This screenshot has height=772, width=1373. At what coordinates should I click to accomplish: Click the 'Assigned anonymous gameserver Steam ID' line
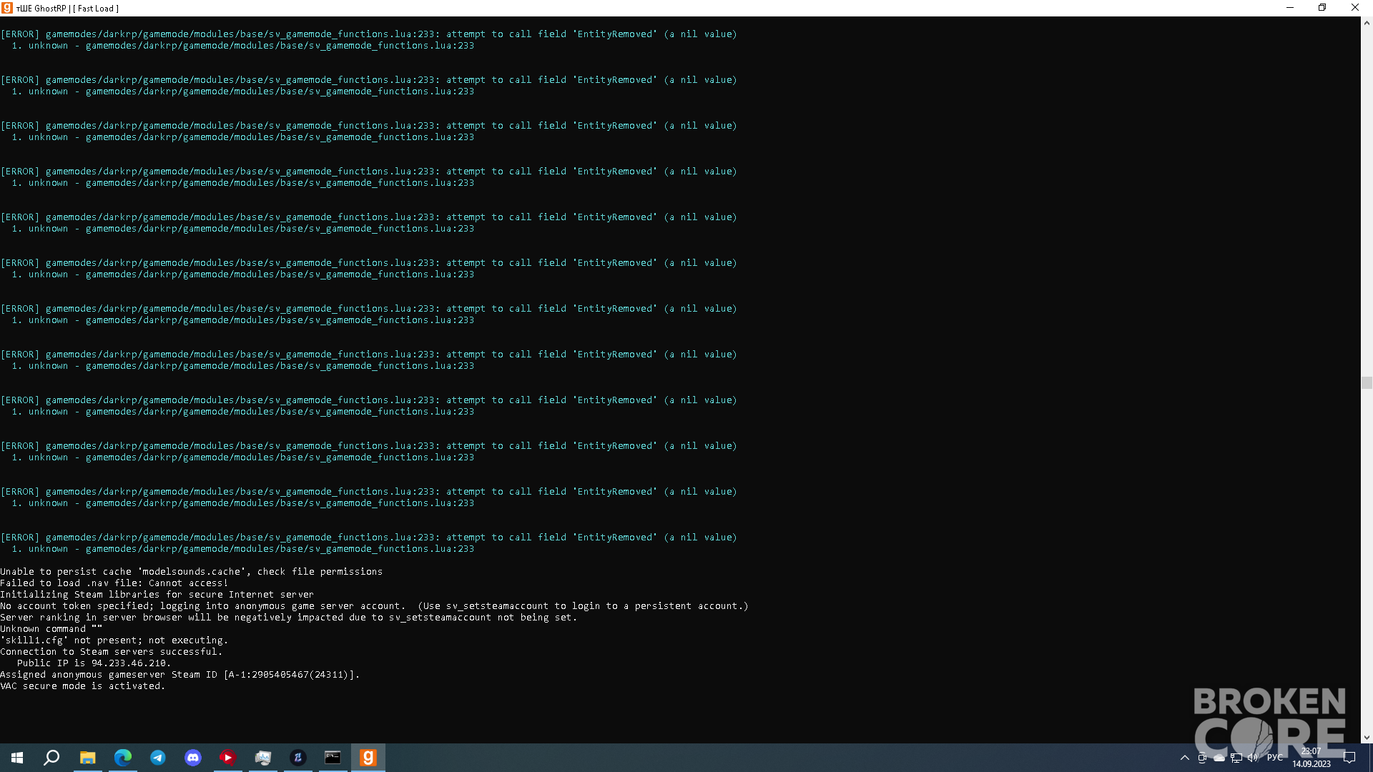click(180, 675)
